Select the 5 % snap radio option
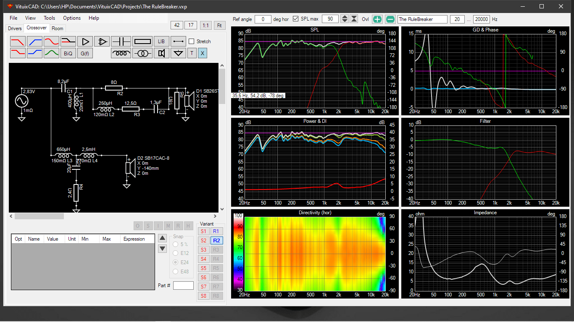The width and height of the screenshot is (574, 322). tap(176, 244)
